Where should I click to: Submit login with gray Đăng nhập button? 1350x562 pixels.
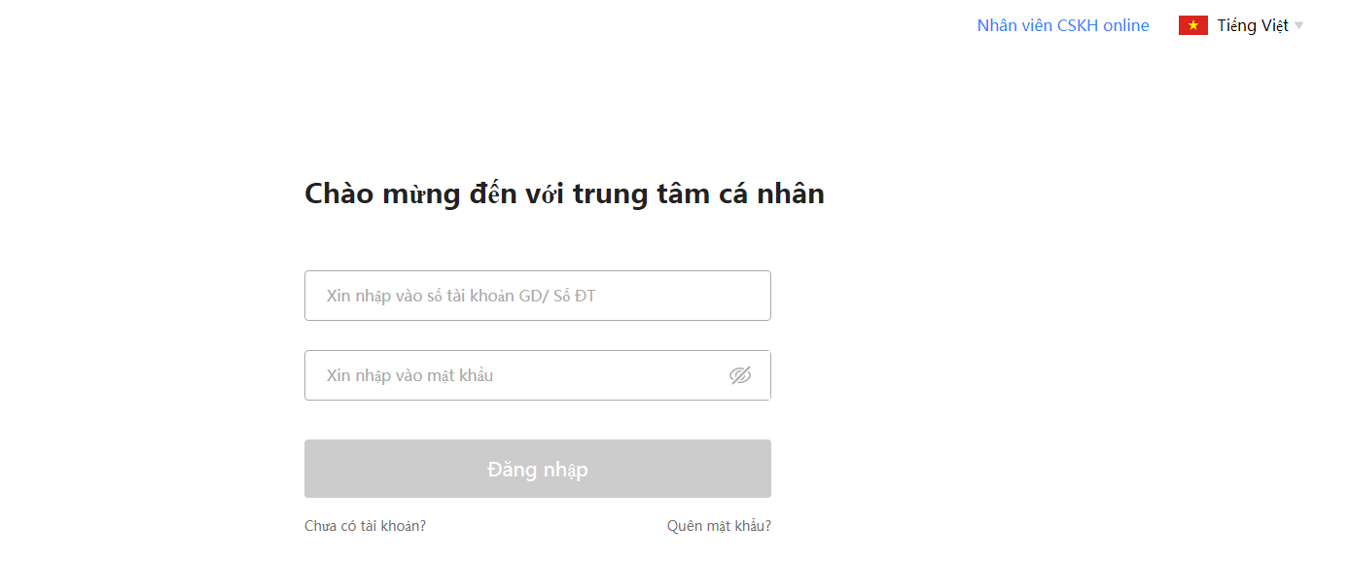tap(538, 469)
